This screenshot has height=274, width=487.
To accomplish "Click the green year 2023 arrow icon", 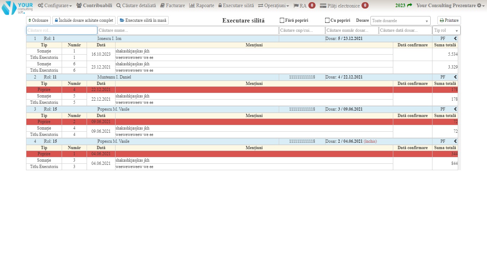I will pos(409,6).
